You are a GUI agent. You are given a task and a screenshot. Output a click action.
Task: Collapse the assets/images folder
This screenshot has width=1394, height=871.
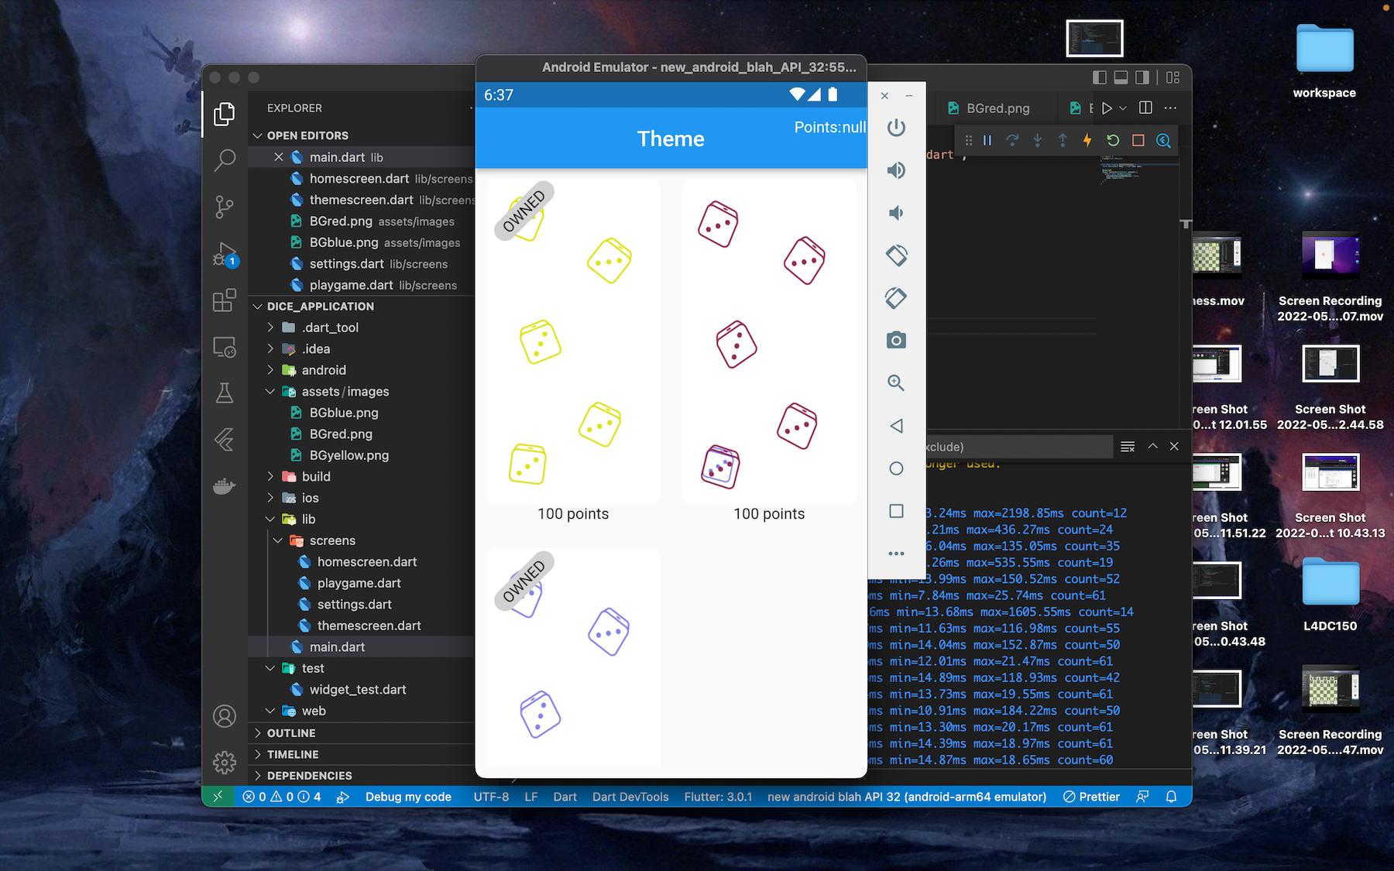click(361, 392)
